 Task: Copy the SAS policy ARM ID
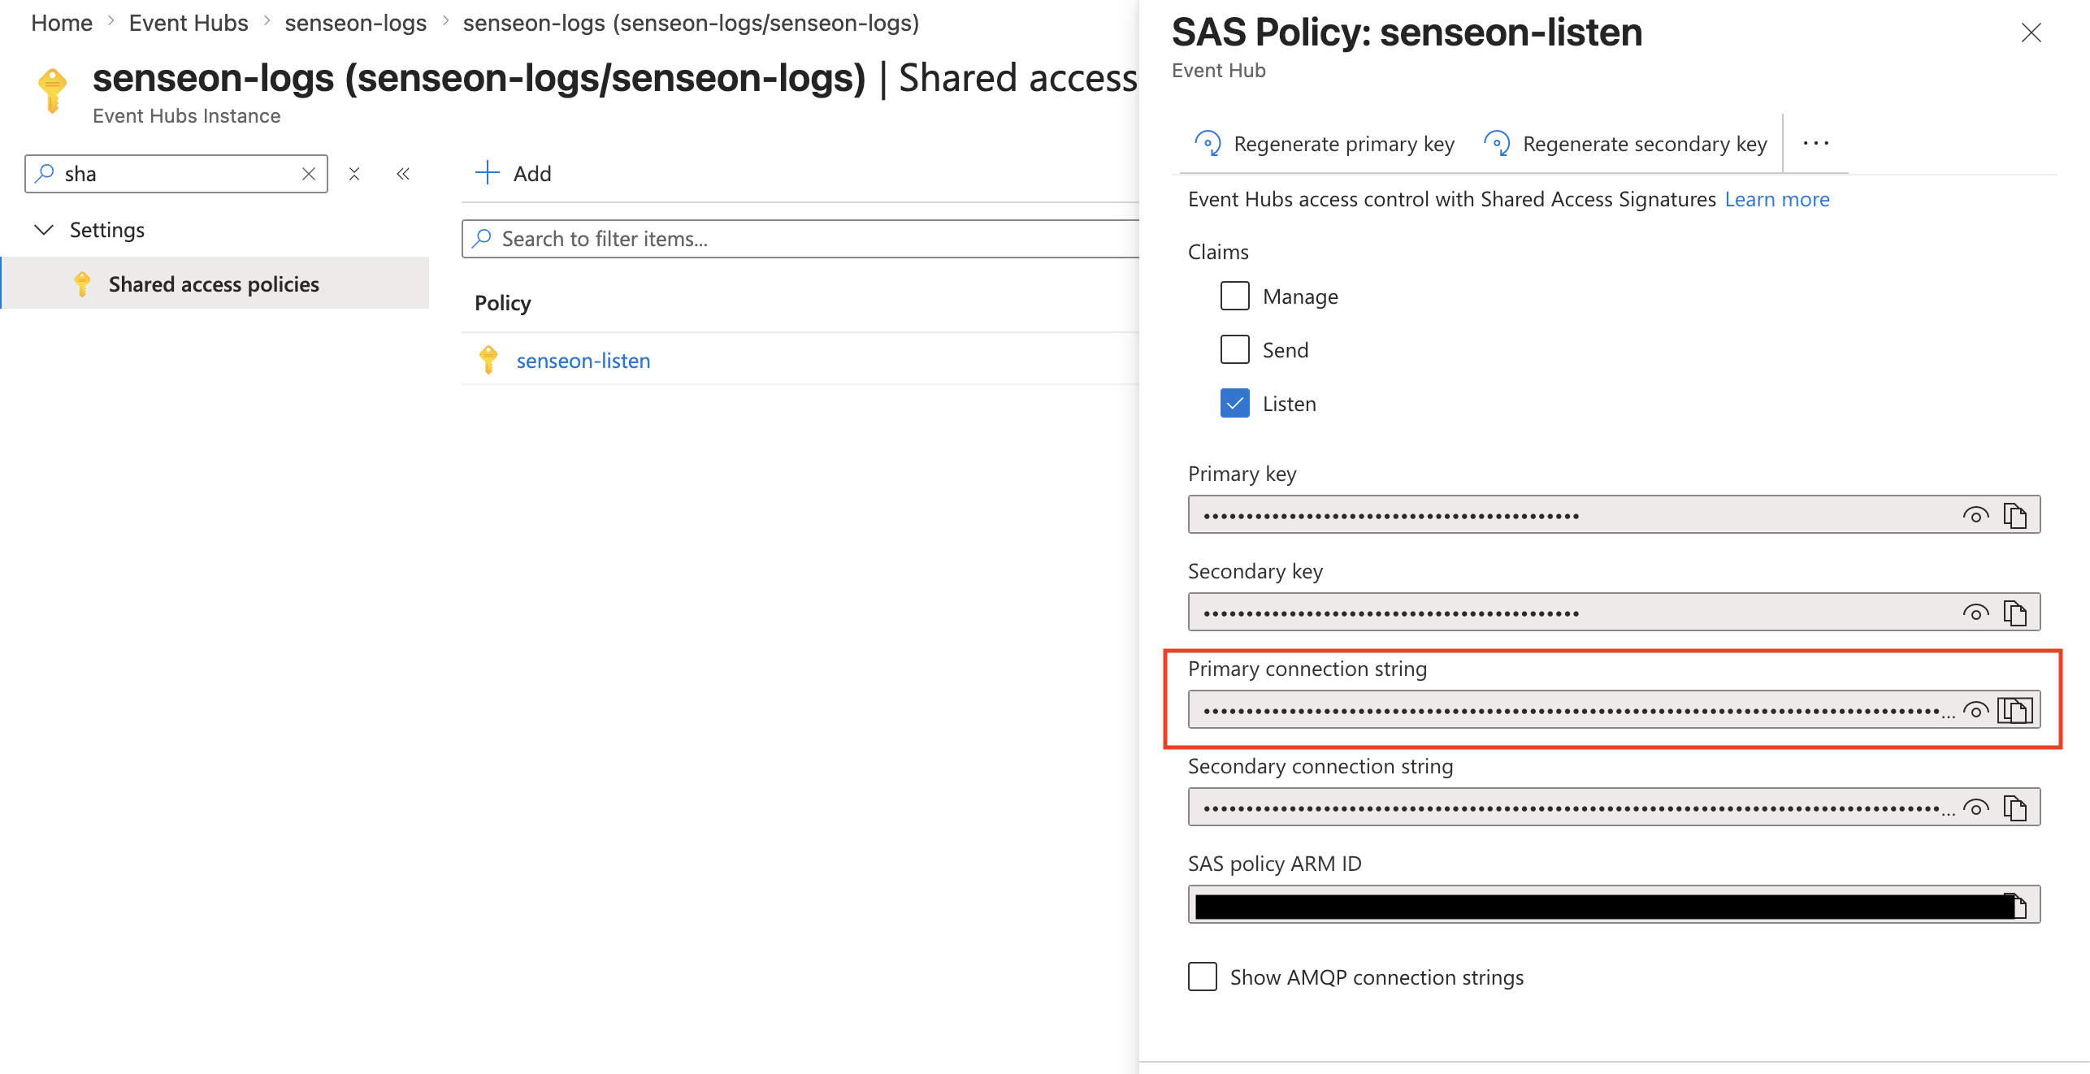pyautogui.click(x=2020, y=905)
